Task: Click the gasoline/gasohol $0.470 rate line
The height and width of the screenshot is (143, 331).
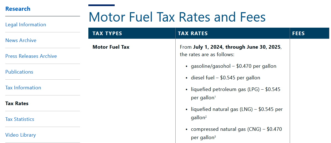Action: click(234, 66)
